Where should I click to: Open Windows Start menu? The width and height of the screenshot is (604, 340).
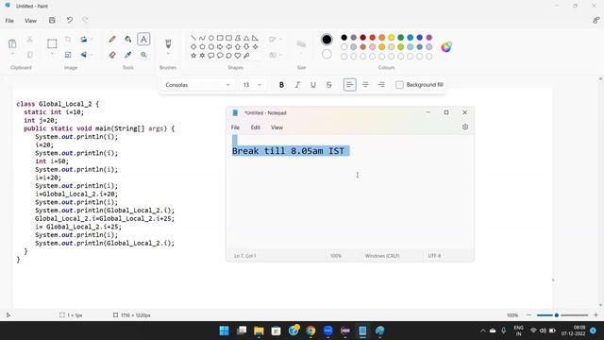(x=224, y=331)
